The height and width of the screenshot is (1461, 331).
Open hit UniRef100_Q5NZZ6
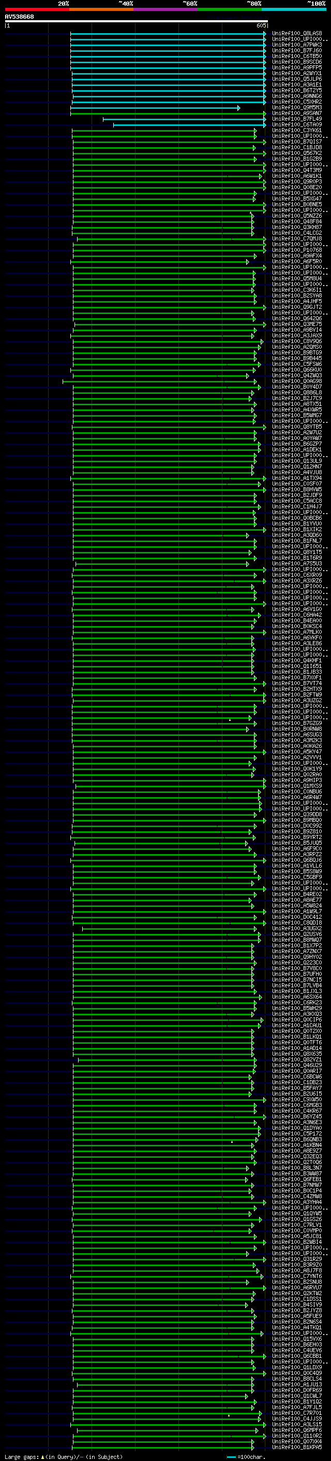tap(297, 216)
